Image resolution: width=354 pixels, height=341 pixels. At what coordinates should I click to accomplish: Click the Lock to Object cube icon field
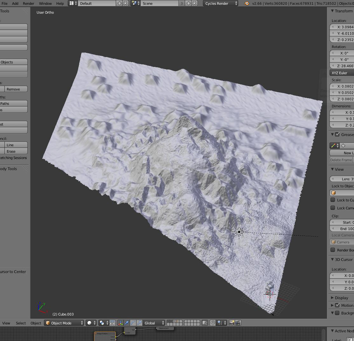342,193
